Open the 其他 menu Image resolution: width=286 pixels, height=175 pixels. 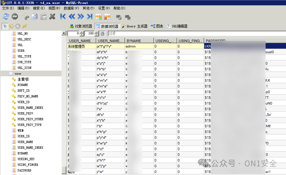[x=88, y=8]
